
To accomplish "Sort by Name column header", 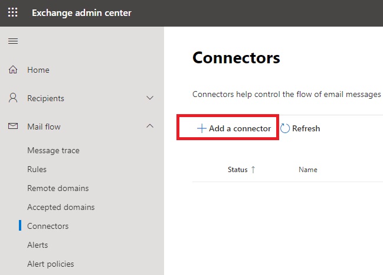I will click(x=308, y=170).
